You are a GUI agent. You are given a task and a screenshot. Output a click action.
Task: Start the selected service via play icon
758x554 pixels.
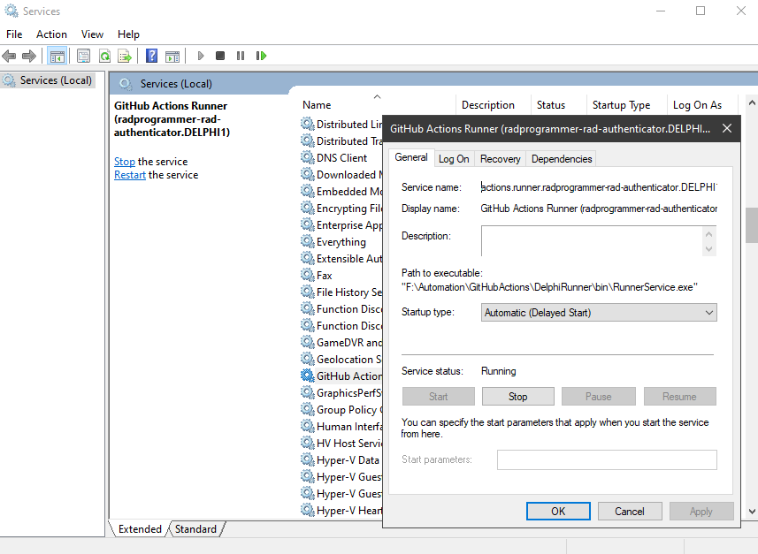[x=200, y=55]
